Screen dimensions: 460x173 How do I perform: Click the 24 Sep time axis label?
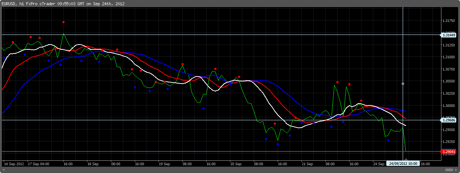click(378, 163)
